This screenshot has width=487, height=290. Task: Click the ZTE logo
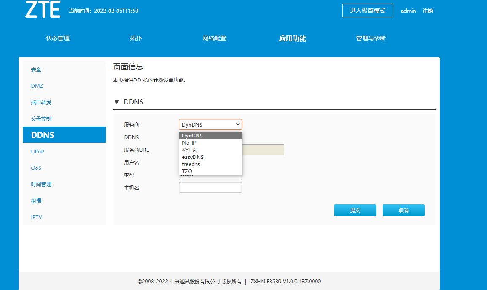[43, 10]
